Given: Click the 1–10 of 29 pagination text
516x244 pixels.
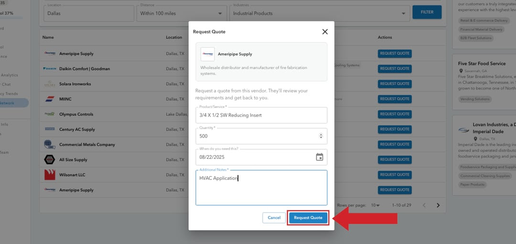Looking at the screenshot, I should [x=401, y=205].
